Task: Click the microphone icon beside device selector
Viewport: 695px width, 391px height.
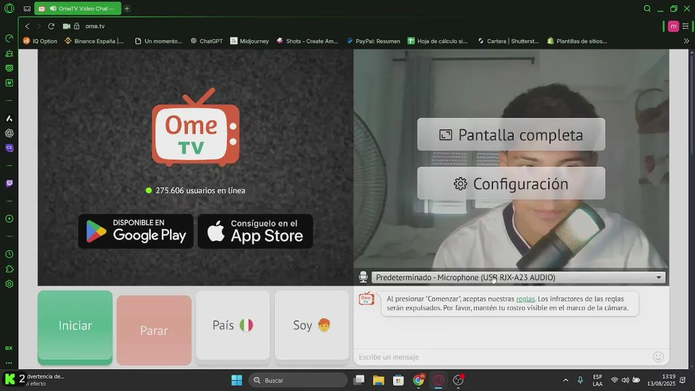Action: pyautogui.click(x=363, y=278)
